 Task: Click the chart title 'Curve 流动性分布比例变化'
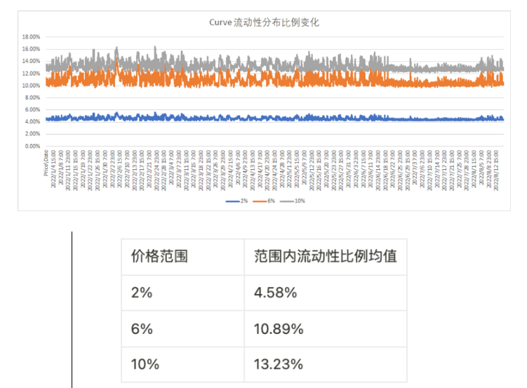point(264,22)
